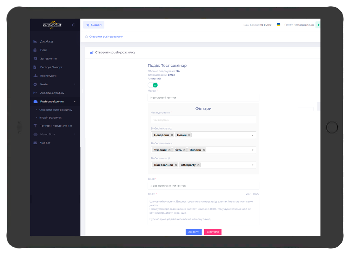Open Історія розсилок in the sidebar

click(50, 118)
